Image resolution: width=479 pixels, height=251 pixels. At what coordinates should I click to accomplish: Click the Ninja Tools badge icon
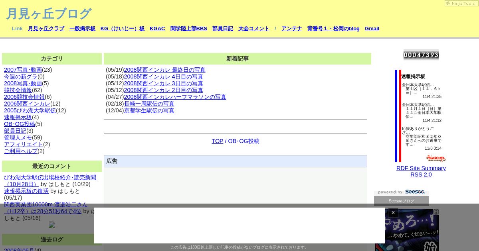click(461, 3)
